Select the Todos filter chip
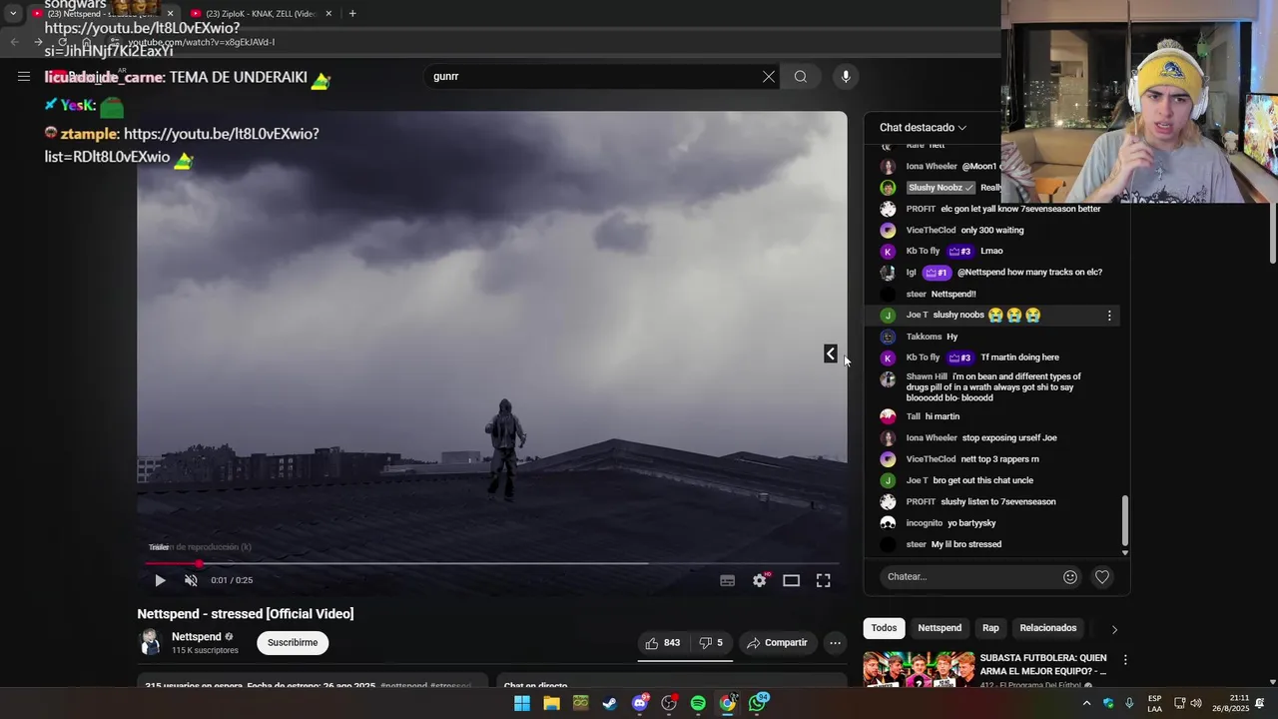 pyautogui.click(x=884, y=628)
